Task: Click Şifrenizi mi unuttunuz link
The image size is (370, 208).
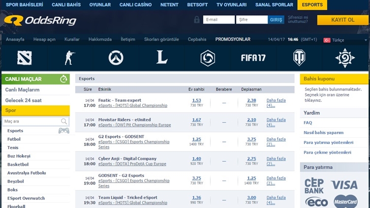Action: [298, 19]
